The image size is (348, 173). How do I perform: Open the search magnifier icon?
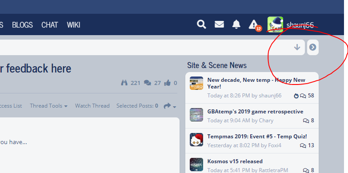[x=201, y=24]
